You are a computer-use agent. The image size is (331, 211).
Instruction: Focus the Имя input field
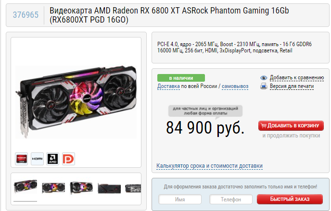click(x=180, y=199)
